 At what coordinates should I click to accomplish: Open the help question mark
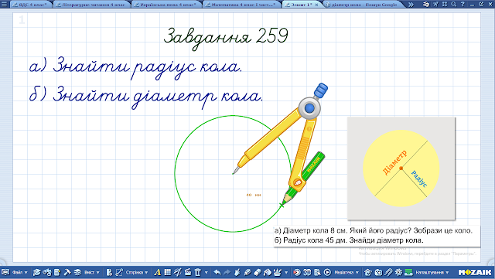(x=463, y=4)
